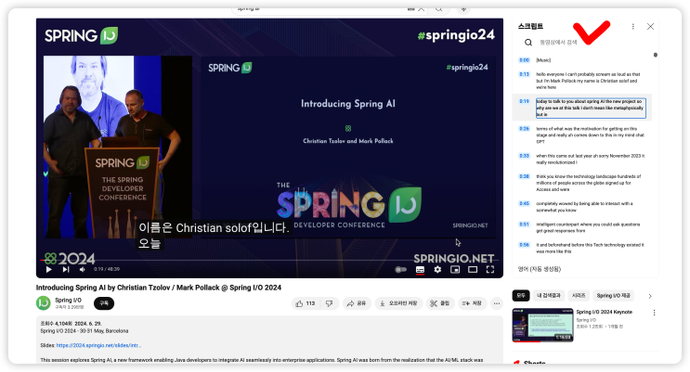690x372 pixels.
Task: Subscribe with the 구독 button
Action: pyautogui.click(x=104, y=303)
